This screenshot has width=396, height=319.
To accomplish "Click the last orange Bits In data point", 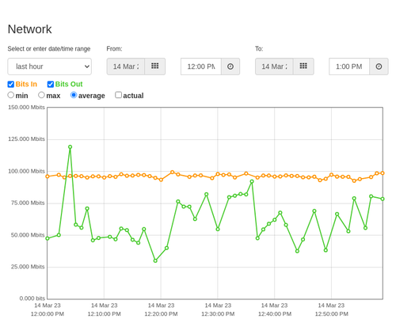I will click(383, 173).
